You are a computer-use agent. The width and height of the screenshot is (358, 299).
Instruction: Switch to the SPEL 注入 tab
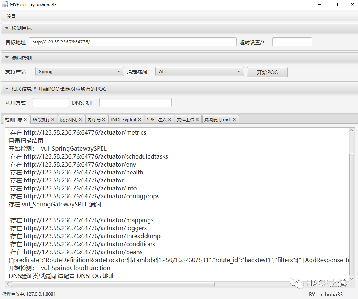(x=157, y=119)
